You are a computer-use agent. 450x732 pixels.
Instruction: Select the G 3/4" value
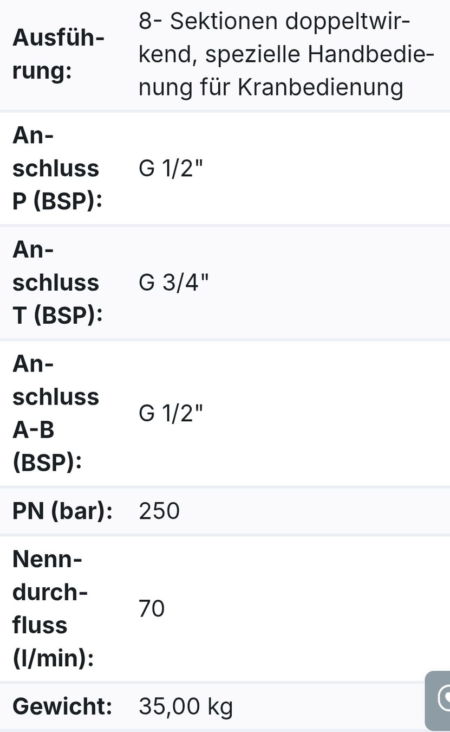click(173, 283)
